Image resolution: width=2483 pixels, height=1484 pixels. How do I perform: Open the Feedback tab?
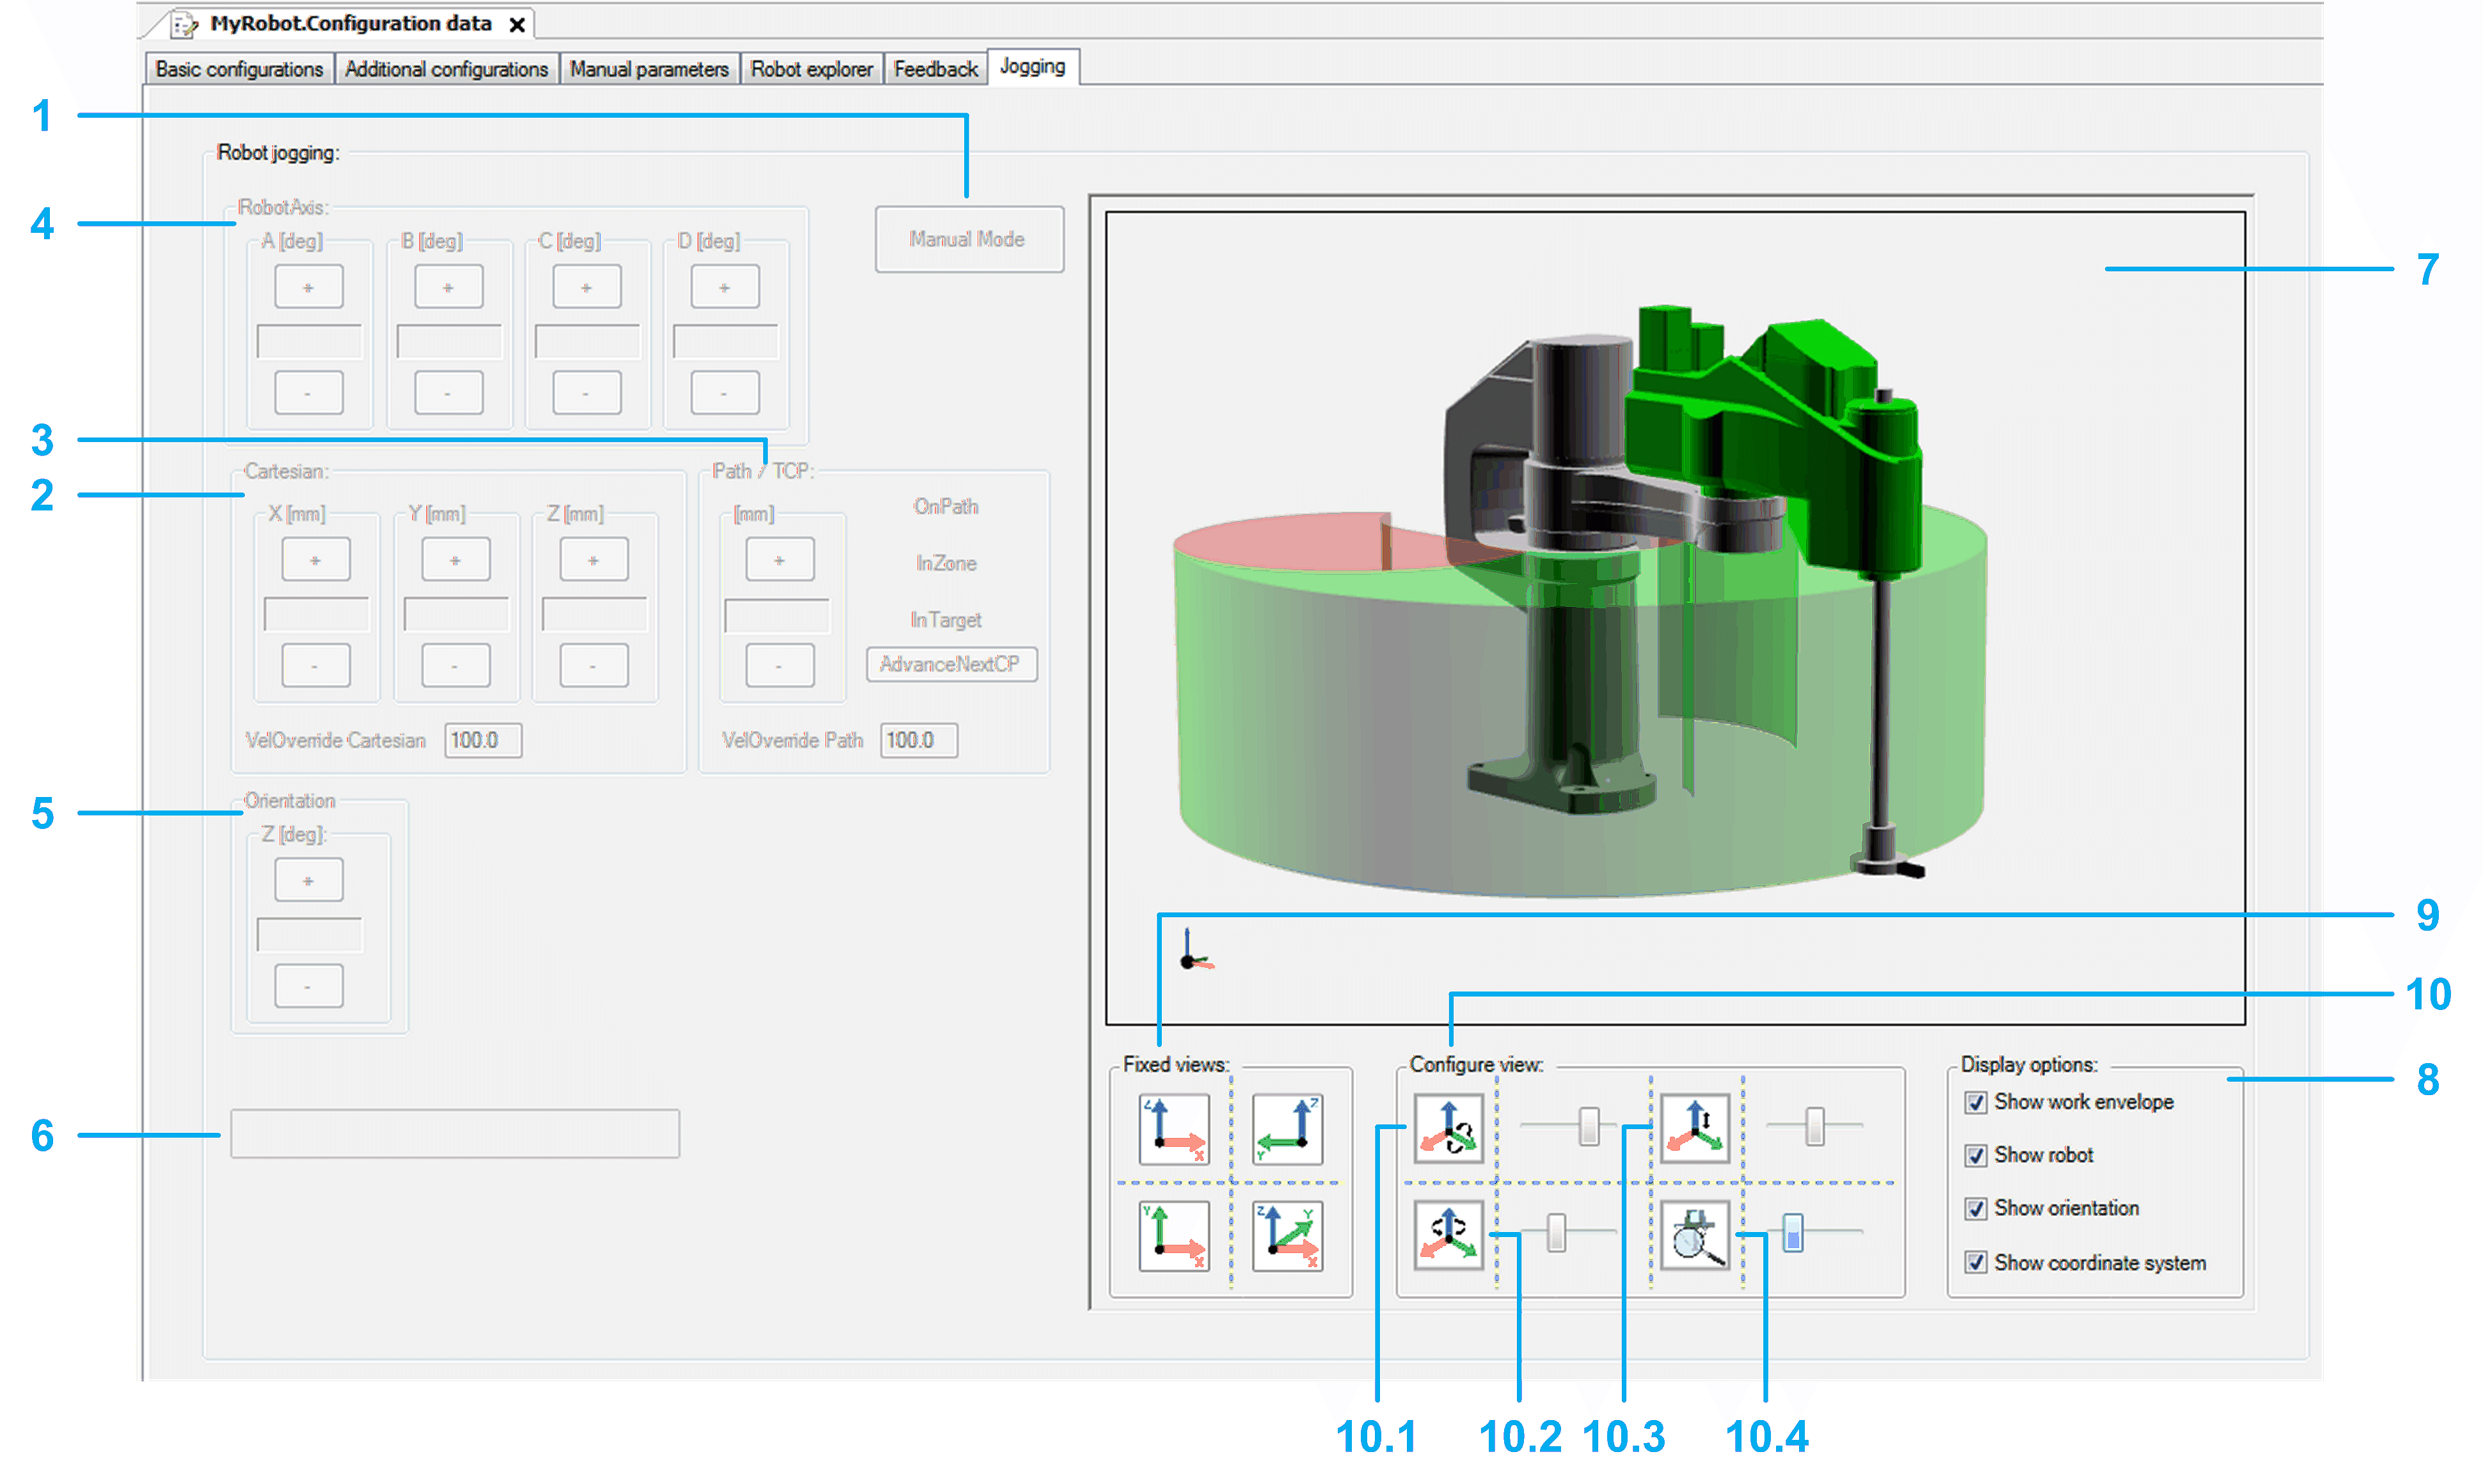coord(936,69)
